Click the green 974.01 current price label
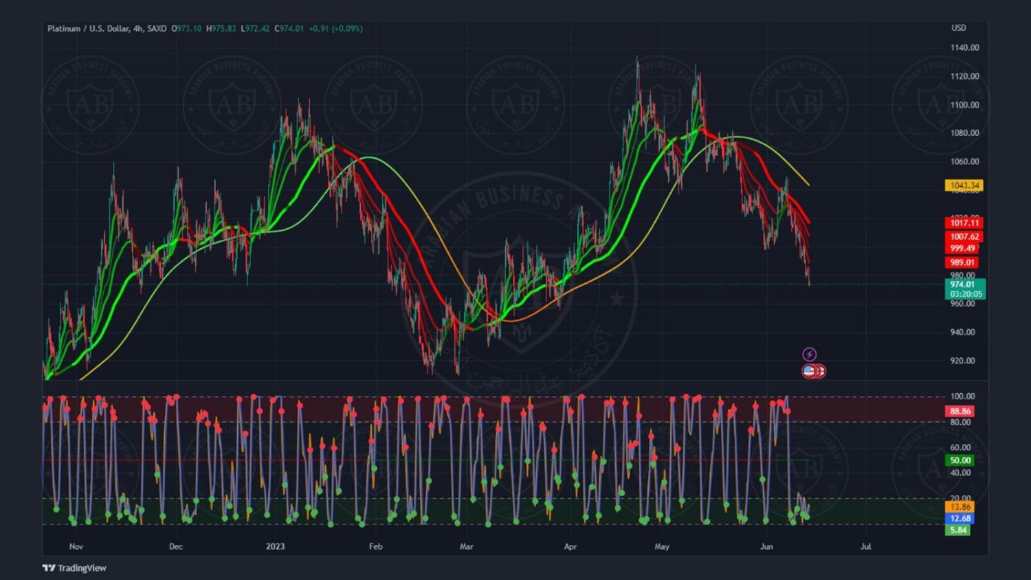This screenshot has height=580, width=1031. pyautogui.click(x=964, y=285)
